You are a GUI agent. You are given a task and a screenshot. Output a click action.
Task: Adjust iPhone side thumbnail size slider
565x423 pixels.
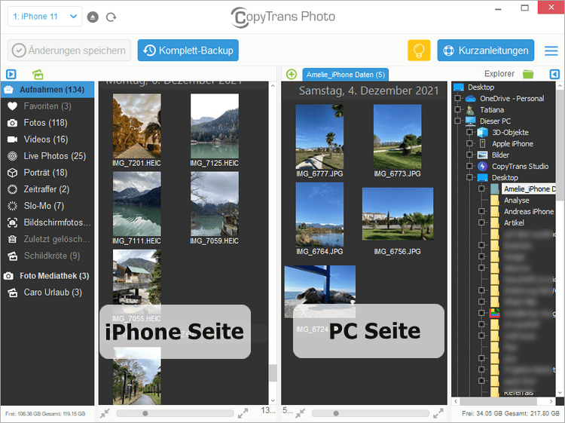175,413
